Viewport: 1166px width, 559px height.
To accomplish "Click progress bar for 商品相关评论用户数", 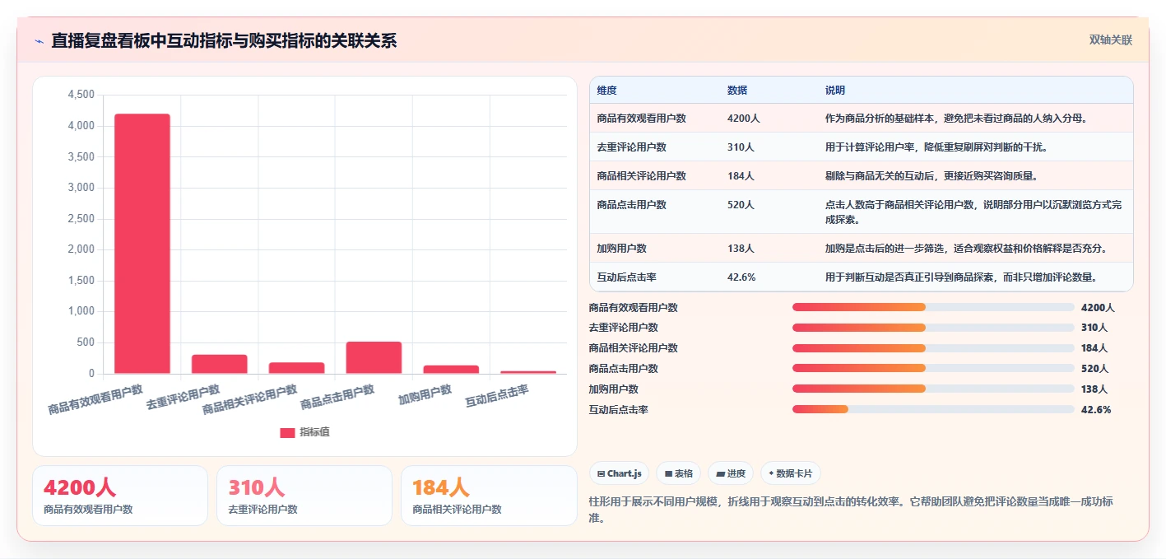I will [933, 347].
